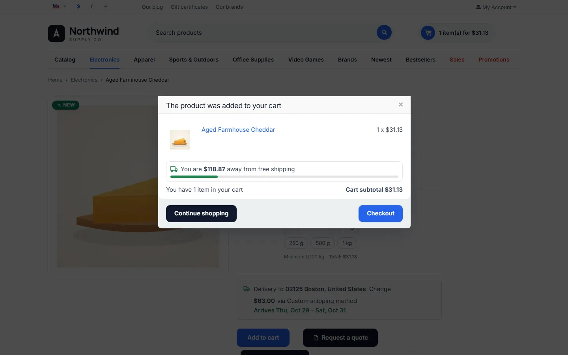Viewport: 568px width, 355px height.
Task: Select the 500 g weight option
Action: (x=323, y=243)
